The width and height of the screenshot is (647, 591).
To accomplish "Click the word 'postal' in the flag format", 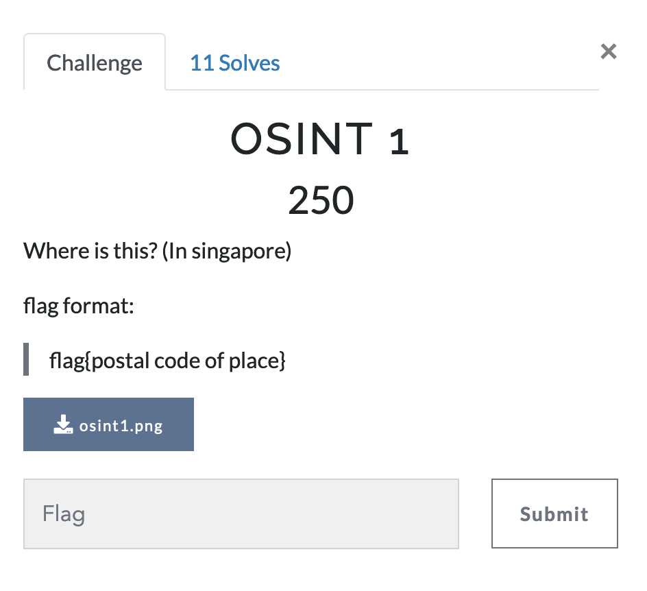I will (120, 360).
